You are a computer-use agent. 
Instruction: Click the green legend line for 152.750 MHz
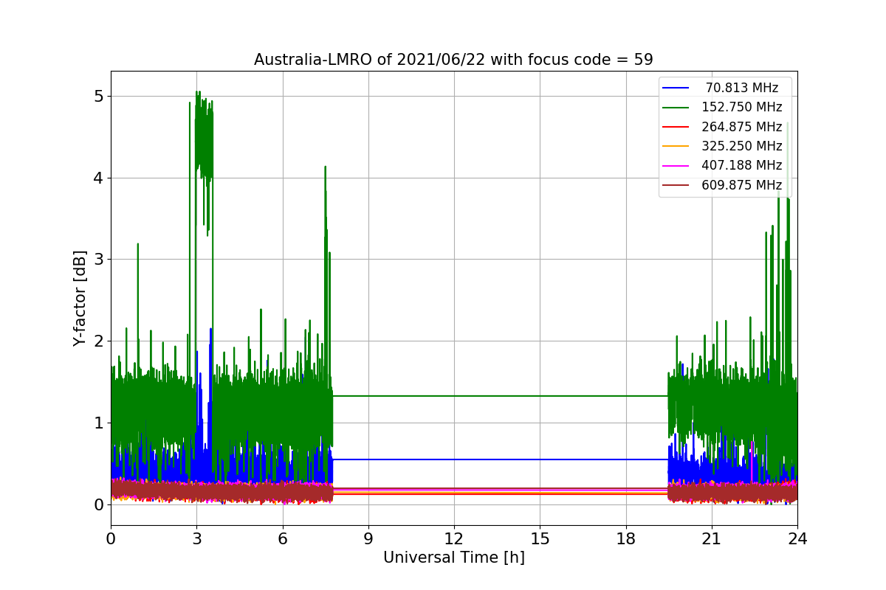click(x=676, y=107)
